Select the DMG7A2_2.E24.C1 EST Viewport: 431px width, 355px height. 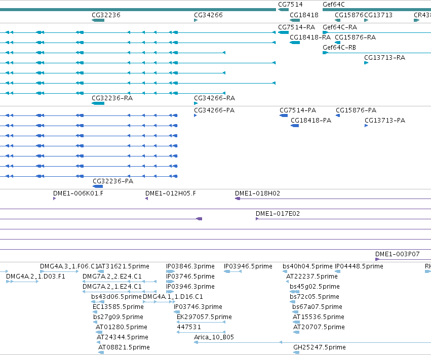[x=120, y=282]
